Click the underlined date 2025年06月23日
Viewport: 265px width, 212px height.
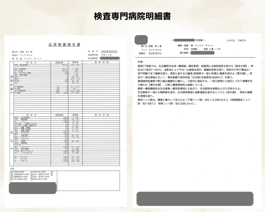[x=110, y=51]
